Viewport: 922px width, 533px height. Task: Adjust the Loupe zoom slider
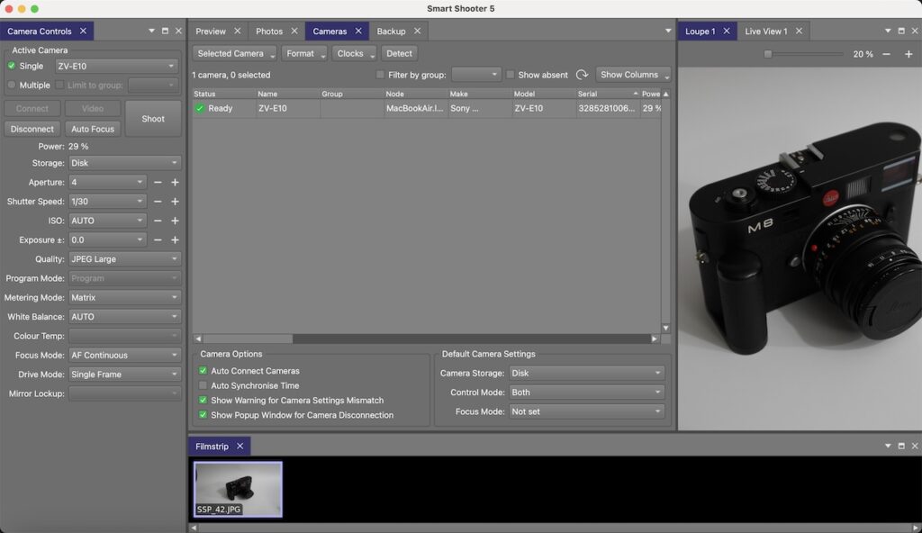click(768, 54)
